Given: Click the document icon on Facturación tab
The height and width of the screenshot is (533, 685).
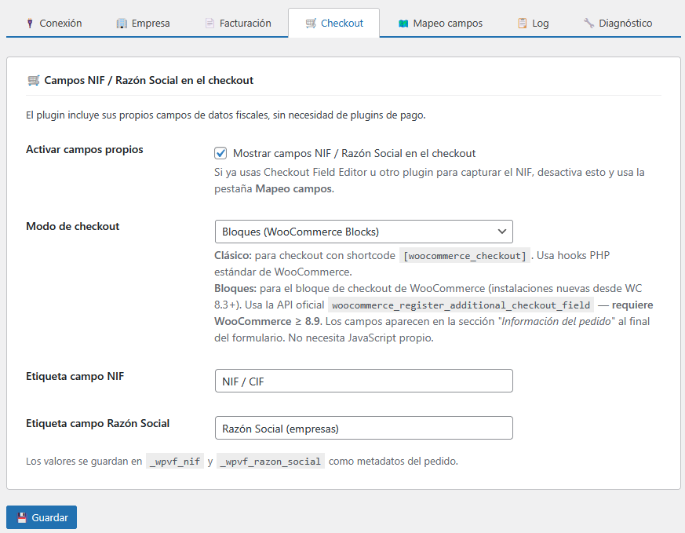Looking at the screenshot, I should pos(210,24).
